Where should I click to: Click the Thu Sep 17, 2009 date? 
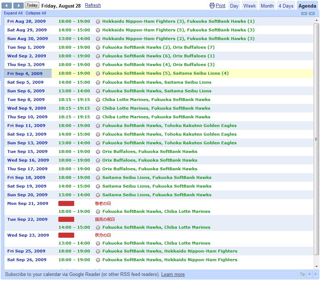pos(27,169)
